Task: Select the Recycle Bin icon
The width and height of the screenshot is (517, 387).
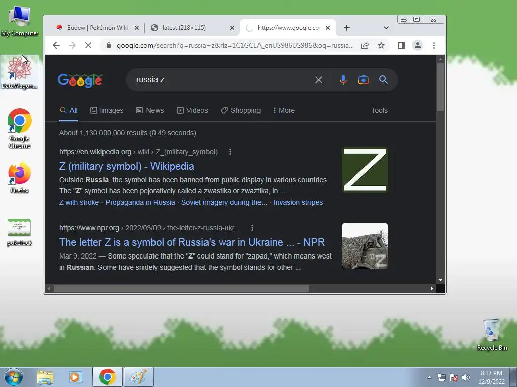Action: 492,335
